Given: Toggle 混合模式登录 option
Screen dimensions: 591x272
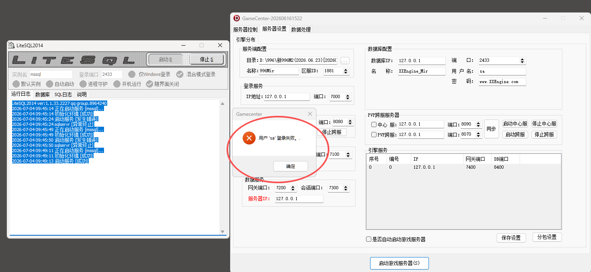Looking at the screenshot, I should [196, 74].
